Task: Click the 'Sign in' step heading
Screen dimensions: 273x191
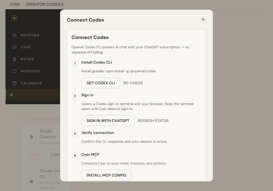Action: click(x=87, y=95)
